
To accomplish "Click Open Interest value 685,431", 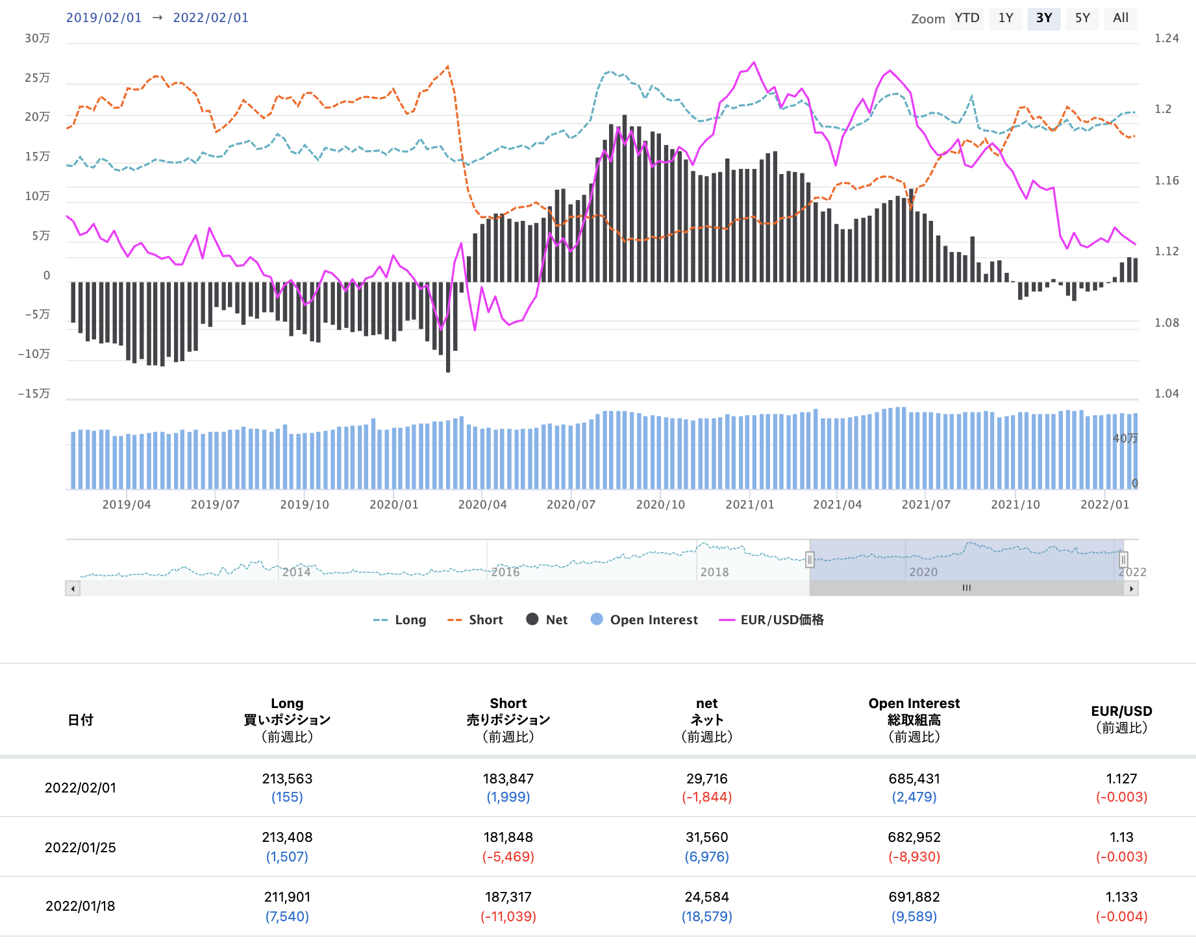I will [914, 778].
